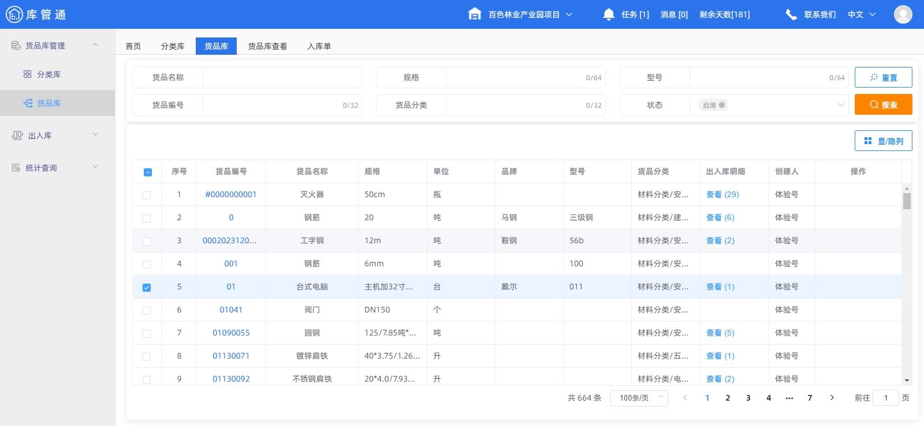Viewport: 924px width, 426px height.
Task: Click the 分类库 grid icon in sidebar
Action: click(x=27, y=74)
